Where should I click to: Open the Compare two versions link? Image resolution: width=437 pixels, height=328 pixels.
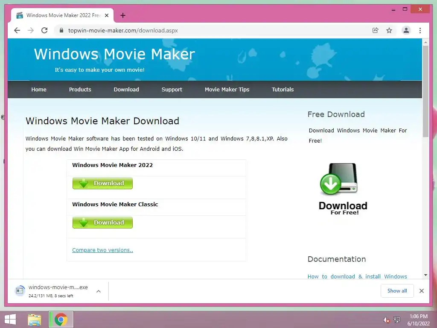pos(102,250)
